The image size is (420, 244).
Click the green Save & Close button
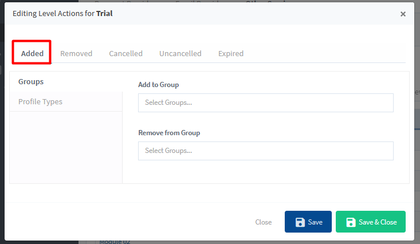[371, 222]
